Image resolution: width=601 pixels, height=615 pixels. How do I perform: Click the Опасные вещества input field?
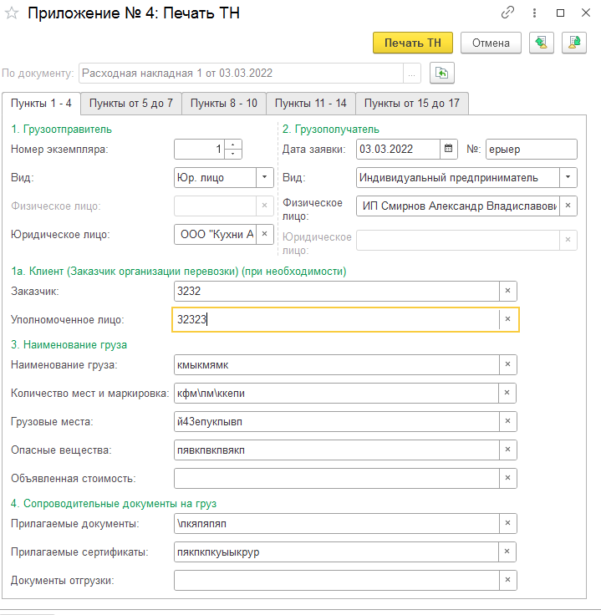point(337,450)
